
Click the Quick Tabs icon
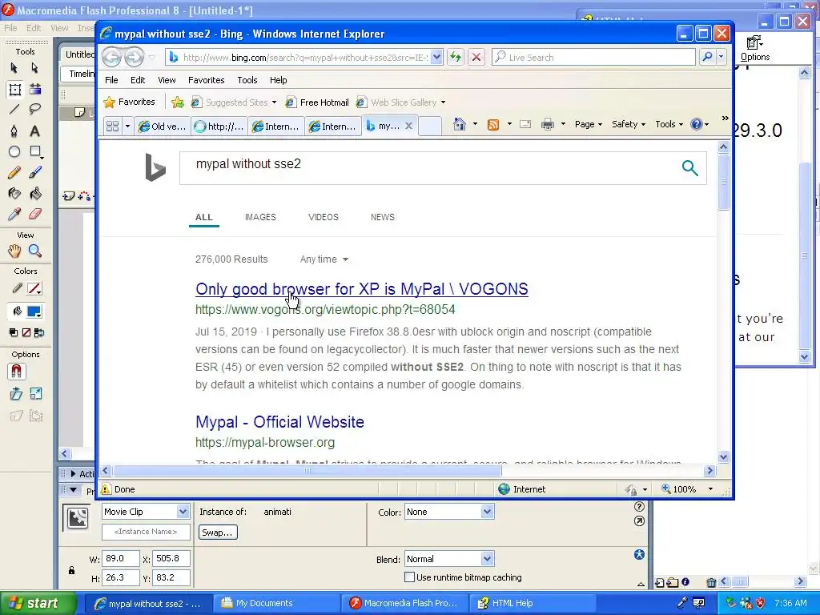112,126
